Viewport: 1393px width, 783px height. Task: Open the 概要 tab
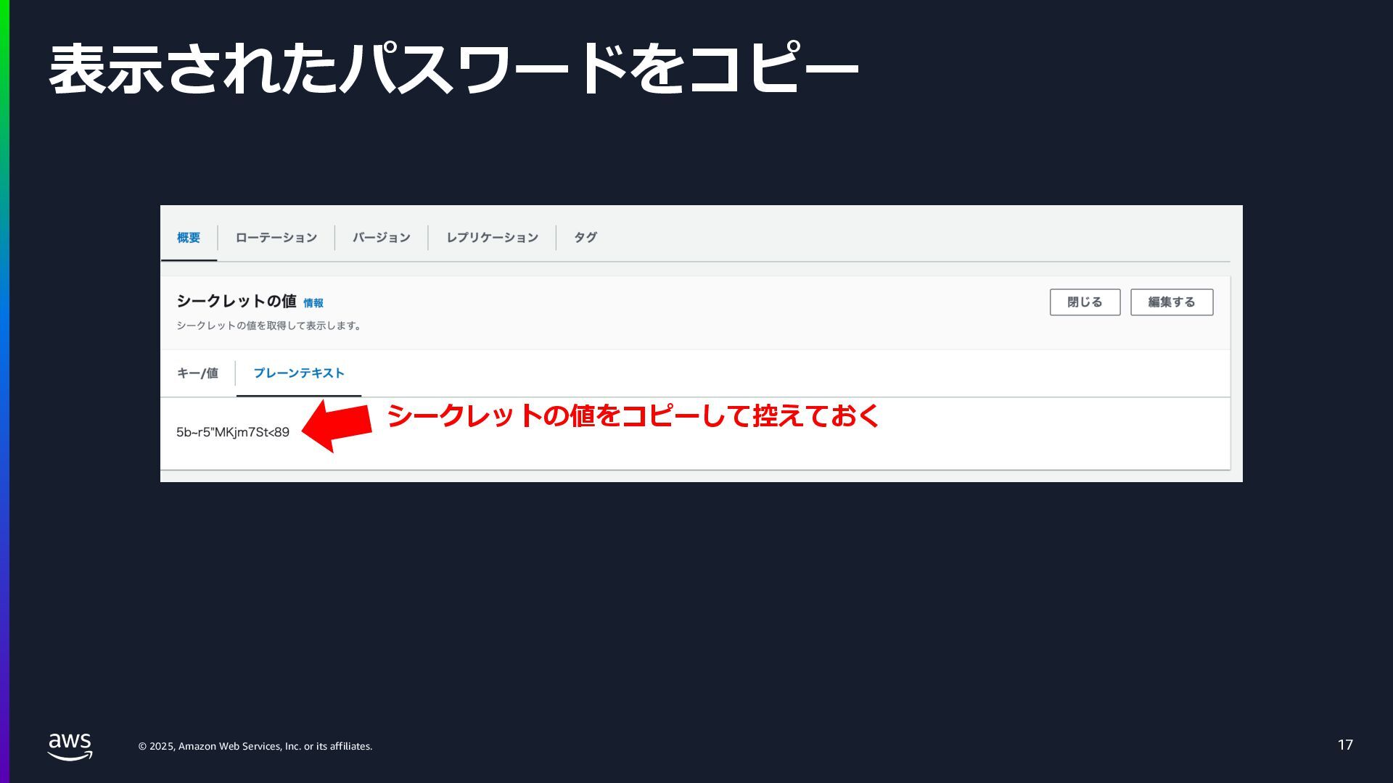pos(189,238)
